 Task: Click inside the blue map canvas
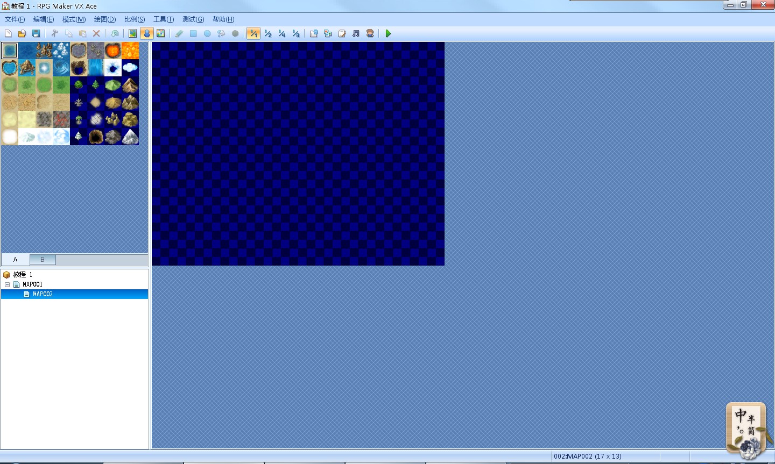(x=298, y=154)
